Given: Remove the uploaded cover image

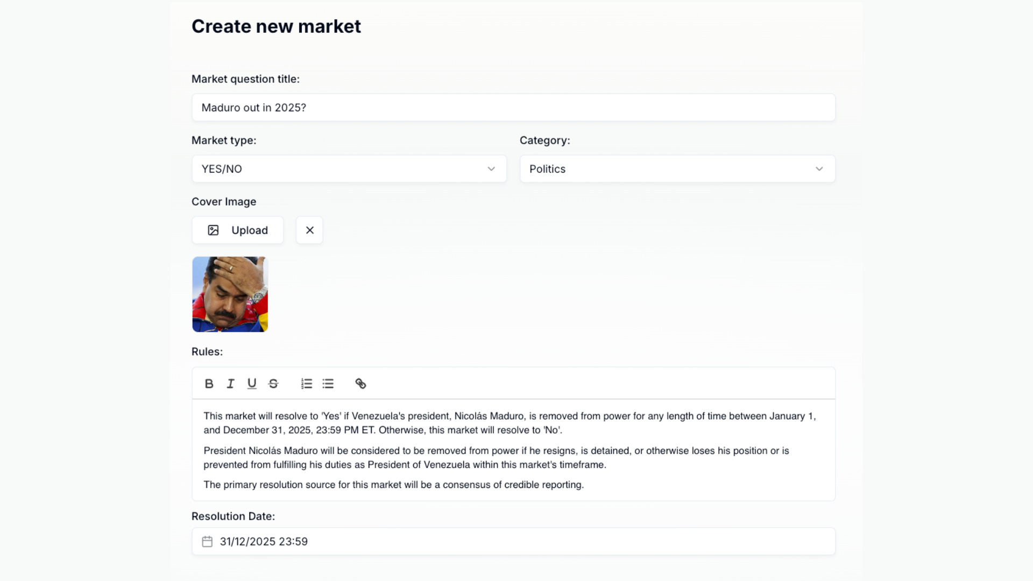Looking at the screenshot, I should [309, 230].
